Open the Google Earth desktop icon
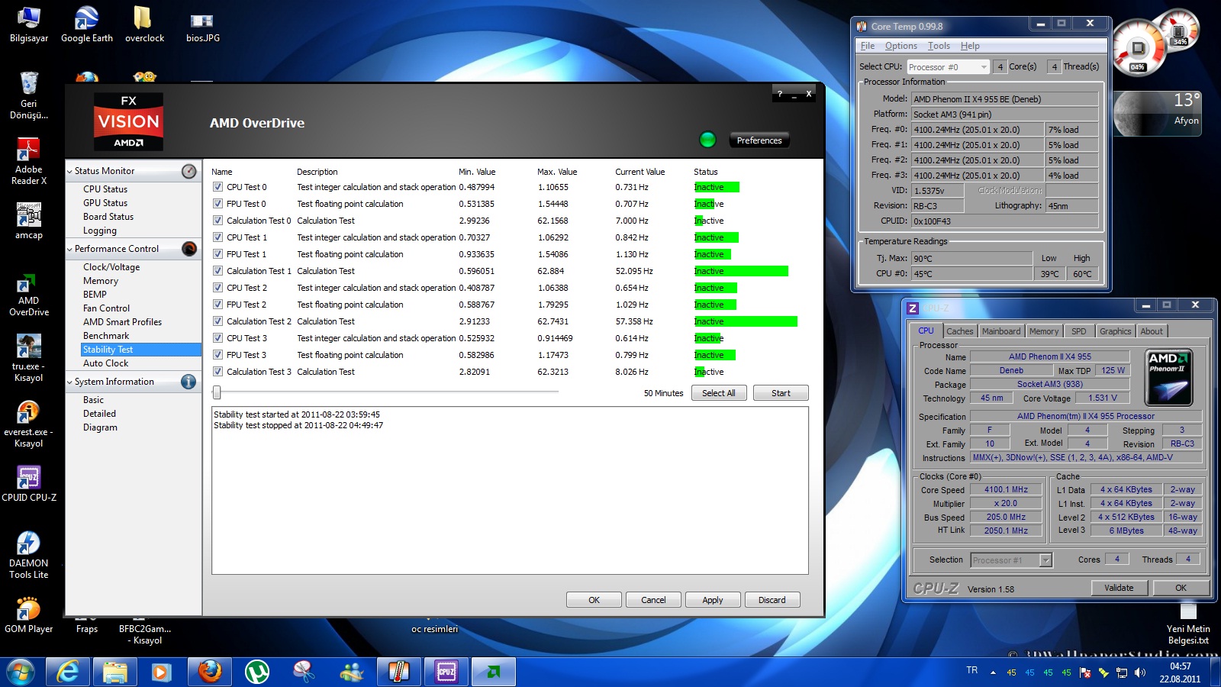Viewport: 1221px width, 687px height. pyautogui.click(x=86, y=24)
